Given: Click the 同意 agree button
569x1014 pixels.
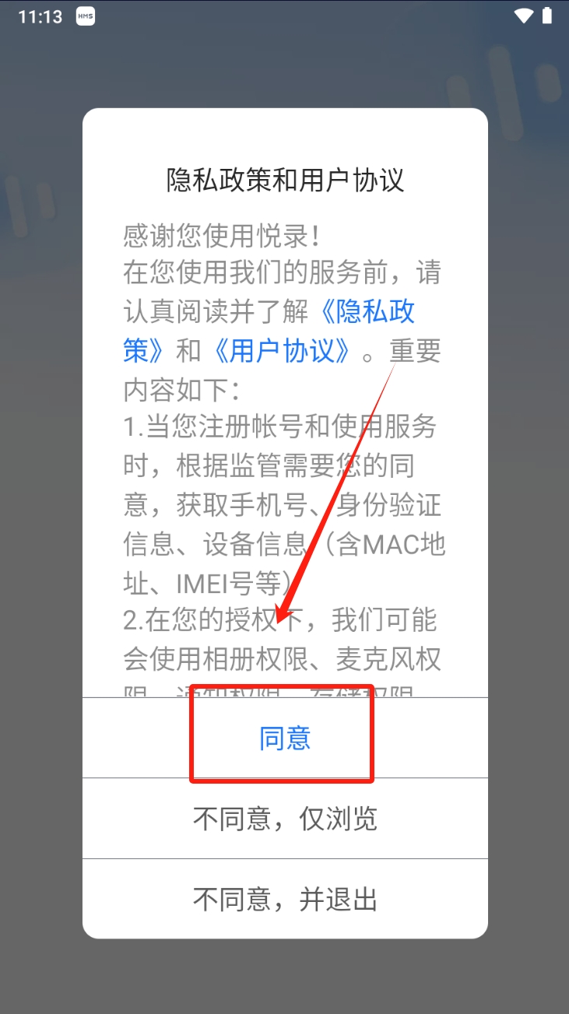Looking at the screenshot, I should (285, 738).
